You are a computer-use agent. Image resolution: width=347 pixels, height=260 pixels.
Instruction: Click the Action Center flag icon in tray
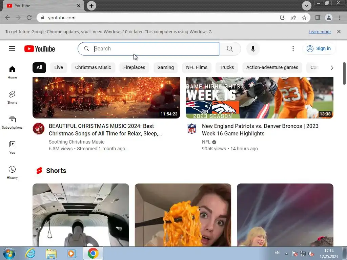click(294, 254)
